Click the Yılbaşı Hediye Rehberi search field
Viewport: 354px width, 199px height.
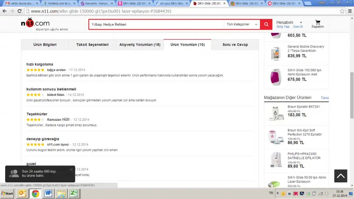click(156, 25)
